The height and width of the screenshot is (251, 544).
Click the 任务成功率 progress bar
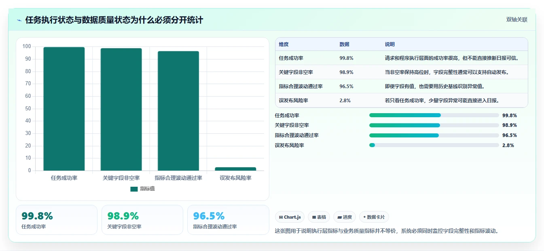(434, 115)
